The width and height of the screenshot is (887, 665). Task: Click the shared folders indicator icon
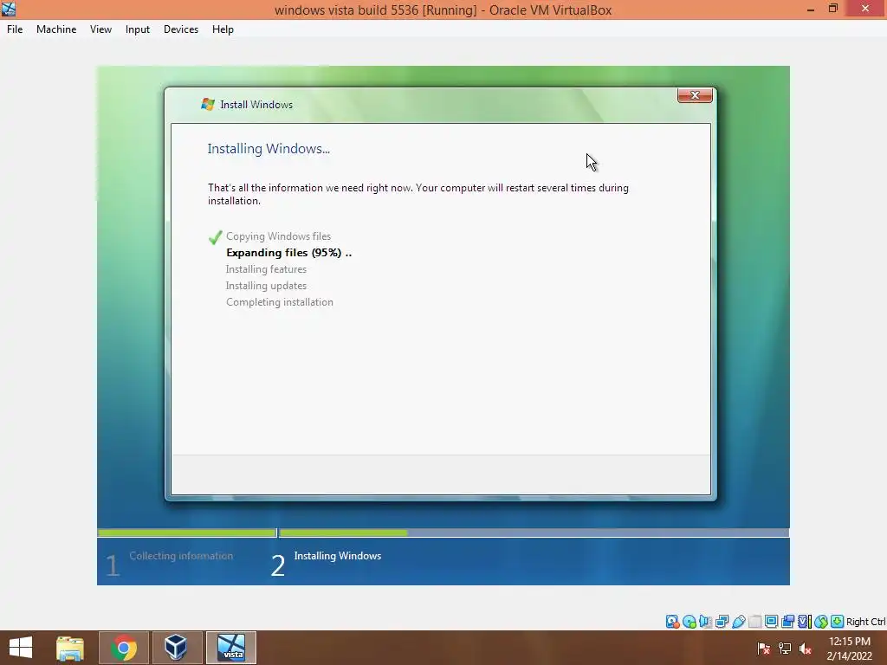click(755, 622)
